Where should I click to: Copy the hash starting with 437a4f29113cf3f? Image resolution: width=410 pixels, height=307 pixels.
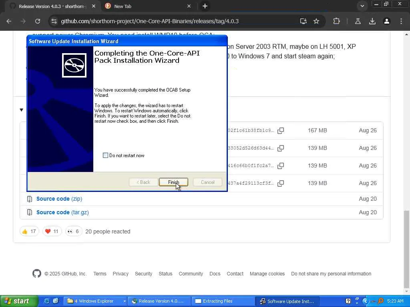click(281, 183)
